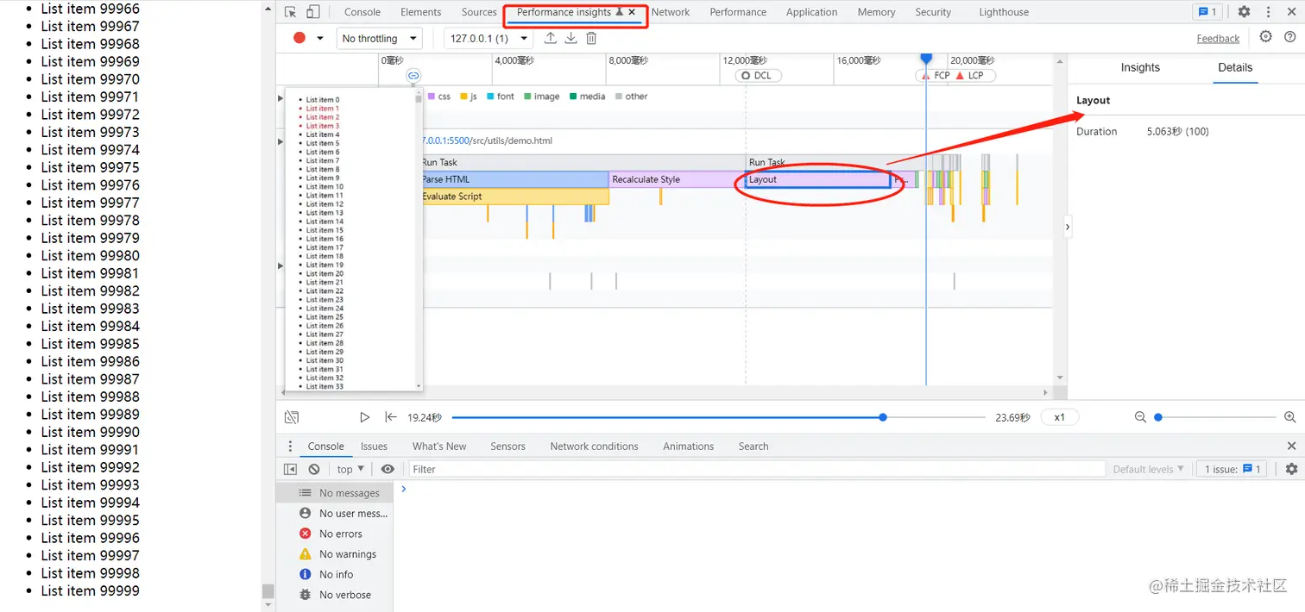This screenshot has width=1305, height=612.
Task: Change the x1 playback speed
Action: [x=1059, y=417]
